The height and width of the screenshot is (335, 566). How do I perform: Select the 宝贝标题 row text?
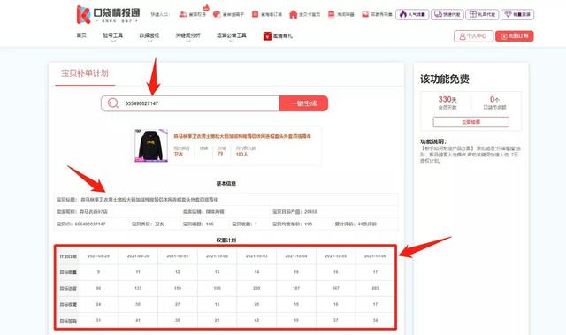click(137, 200)
